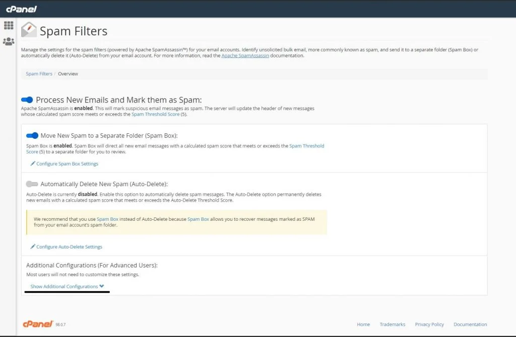Toggle Process New Emails and Mark as Spam
This screenshot has width=516, height=337.
[x=27, y=100]
